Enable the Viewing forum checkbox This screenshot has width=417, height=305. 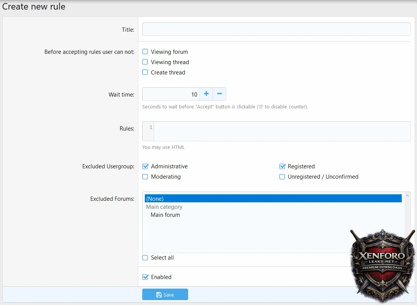point(145,52)
